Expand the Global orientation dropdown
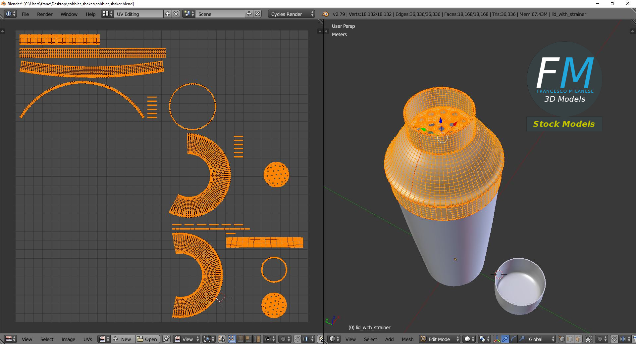Screen dimensions: 636x344 [541, 339]
